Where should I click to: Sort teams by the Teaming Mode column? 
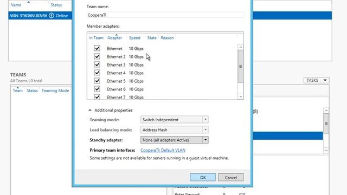55,90
